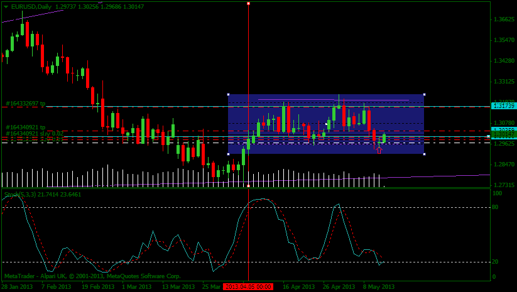Click the bottom-left handle of blue rectangle
Screen dimensions: 517x292
click(x=228, y=154)
